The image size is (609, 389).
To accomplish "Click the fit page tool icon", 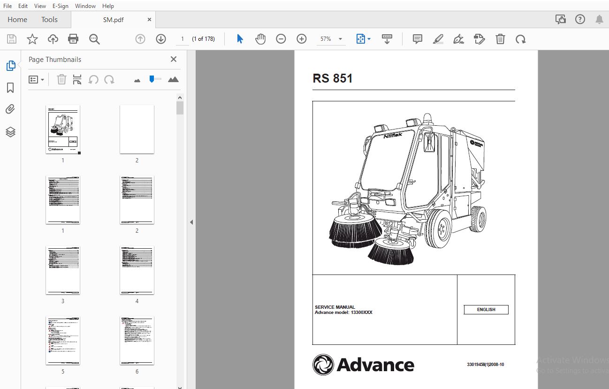I will (x=360, y=39).
